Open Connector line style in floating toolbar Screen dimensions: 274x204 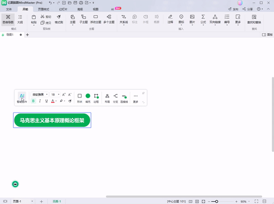[124, 98]
